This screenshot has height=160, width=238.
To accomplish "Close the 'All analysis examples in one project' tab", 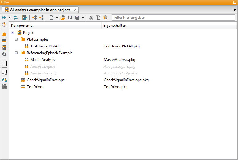I will coord(75,10).
